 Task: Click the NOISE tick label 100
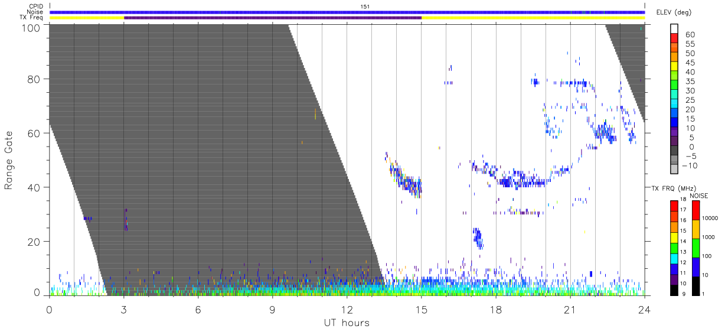pyautogui.click(x=708, y=256)
